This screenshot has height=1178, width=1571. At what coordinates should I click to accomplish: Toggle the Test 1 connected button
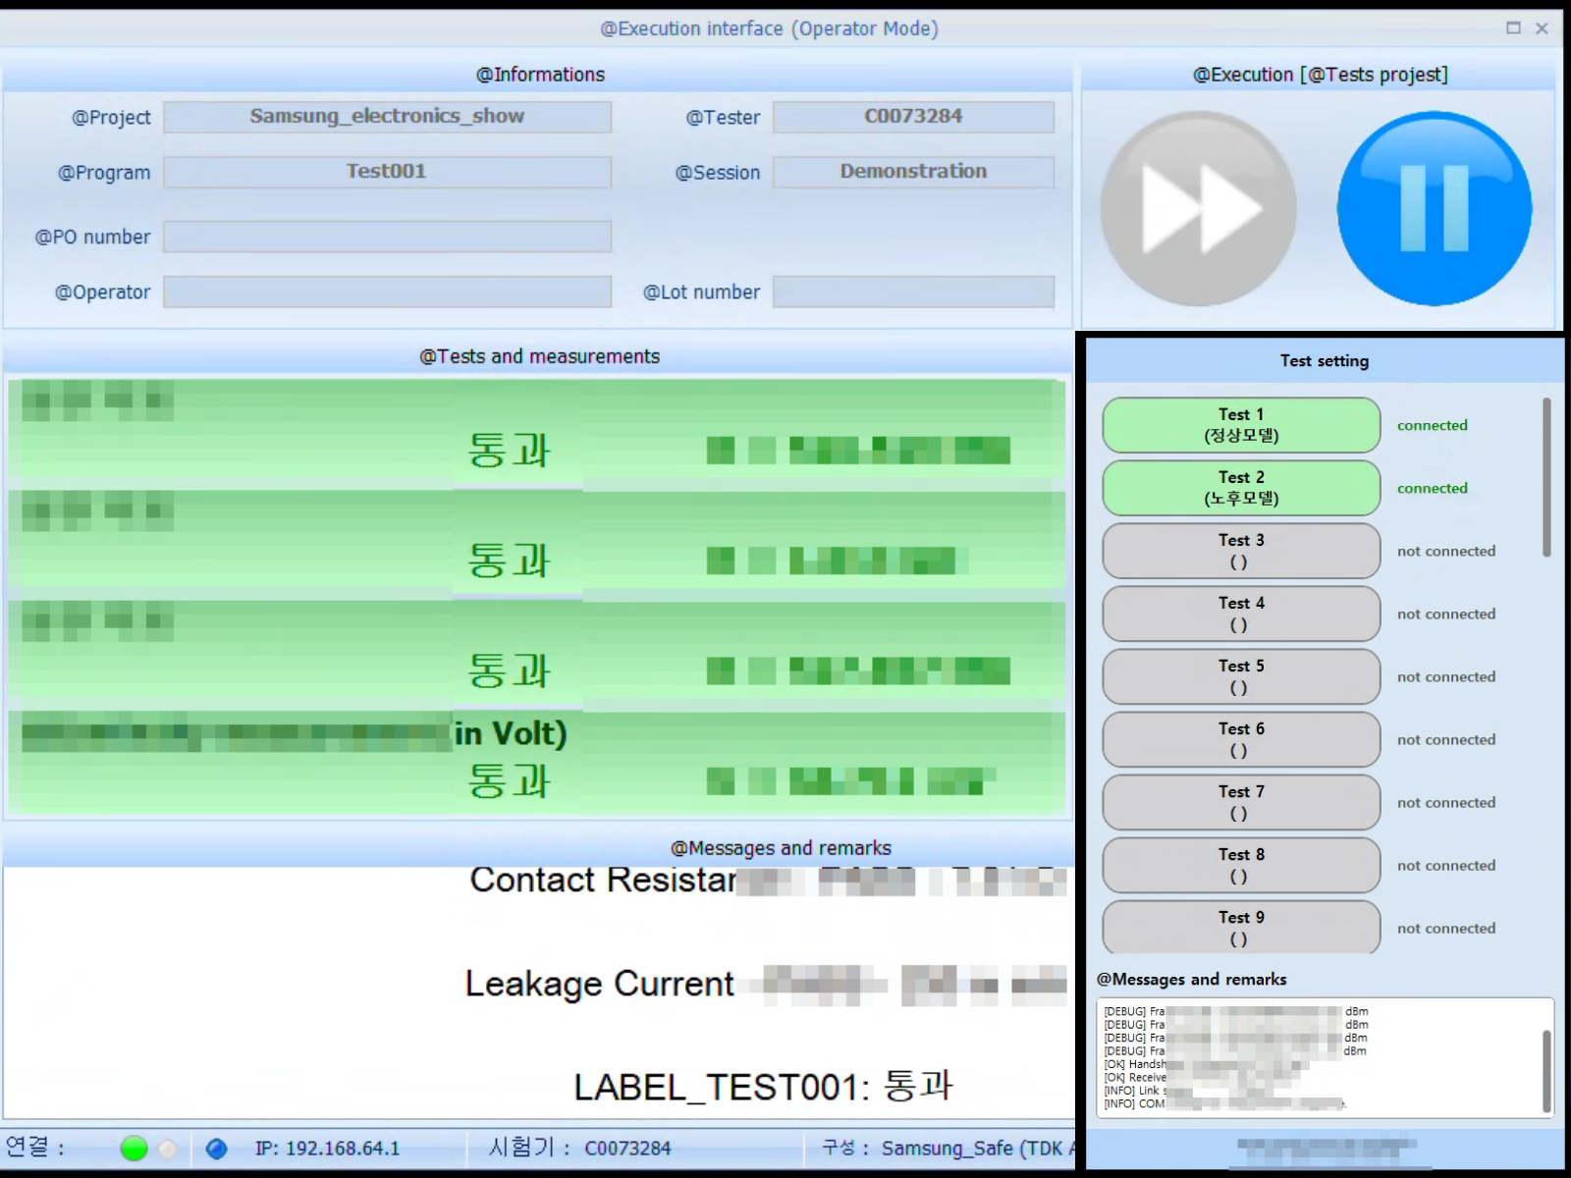(x=1241, y=425)
